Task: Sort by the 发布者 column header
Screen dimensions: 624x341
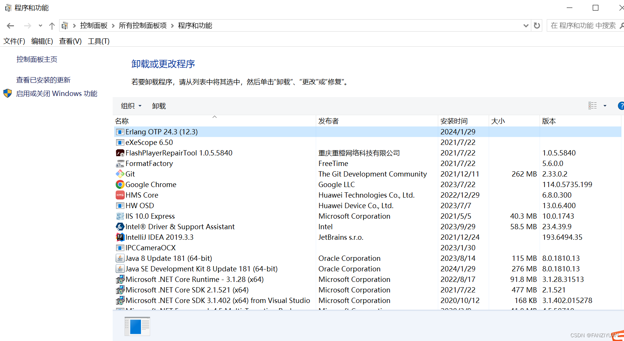Action: (x=377, y=121)
